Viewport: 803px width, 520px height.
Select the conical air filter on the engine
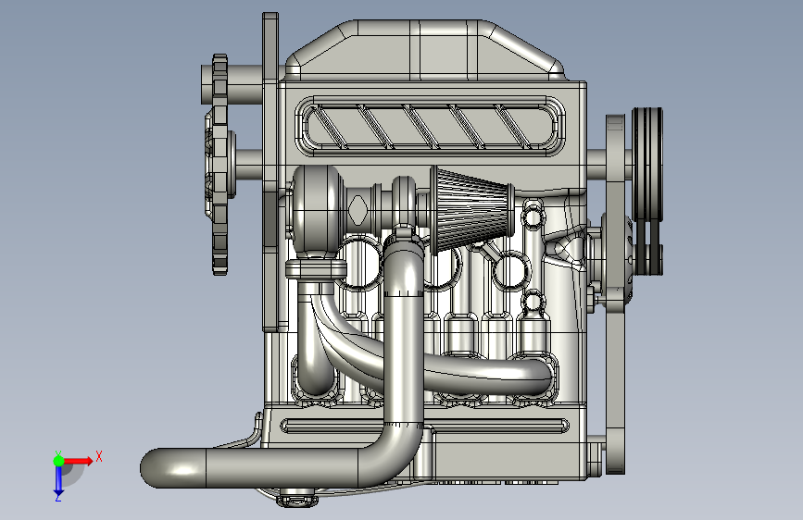point(471,210)
